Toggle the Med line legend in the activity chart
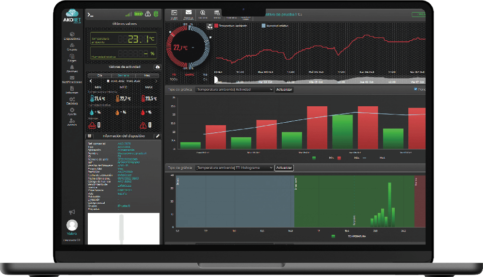 (x=374, y=158)
